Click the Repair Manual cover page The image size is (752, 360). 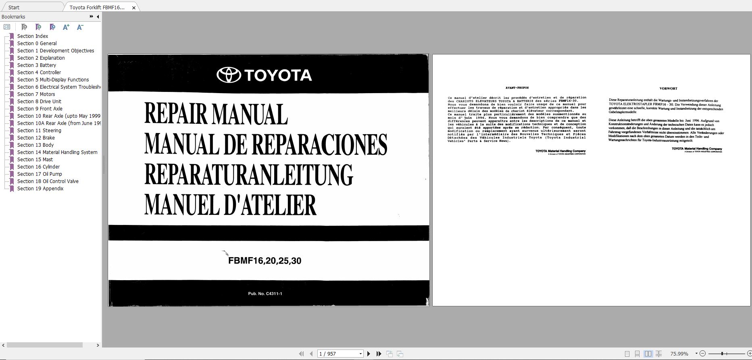point(269,180)
